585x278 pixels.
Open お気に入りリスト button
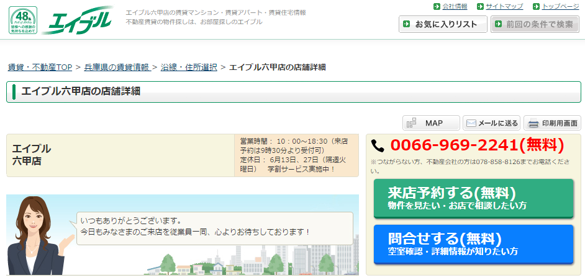(443, 24)
